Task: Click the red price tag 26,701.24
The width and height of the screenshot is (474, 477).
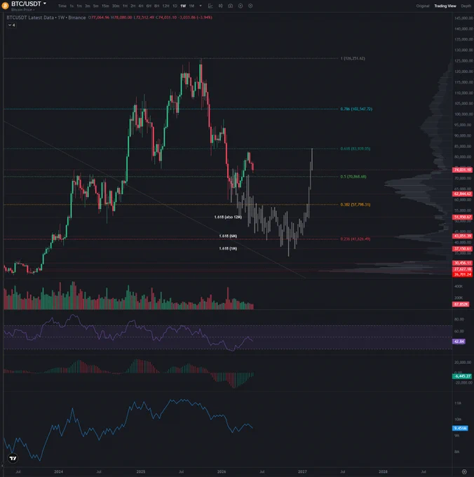Action: (x=463, y=274)
